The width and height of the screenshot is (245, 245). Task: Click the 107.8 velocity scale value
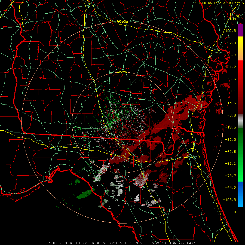231,30
